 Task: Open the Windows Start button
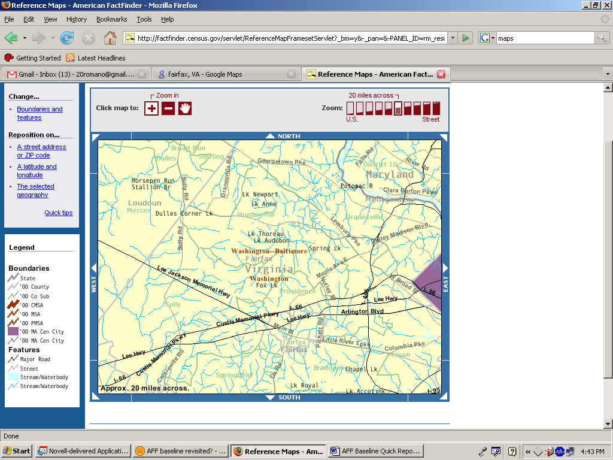[17, 451]
